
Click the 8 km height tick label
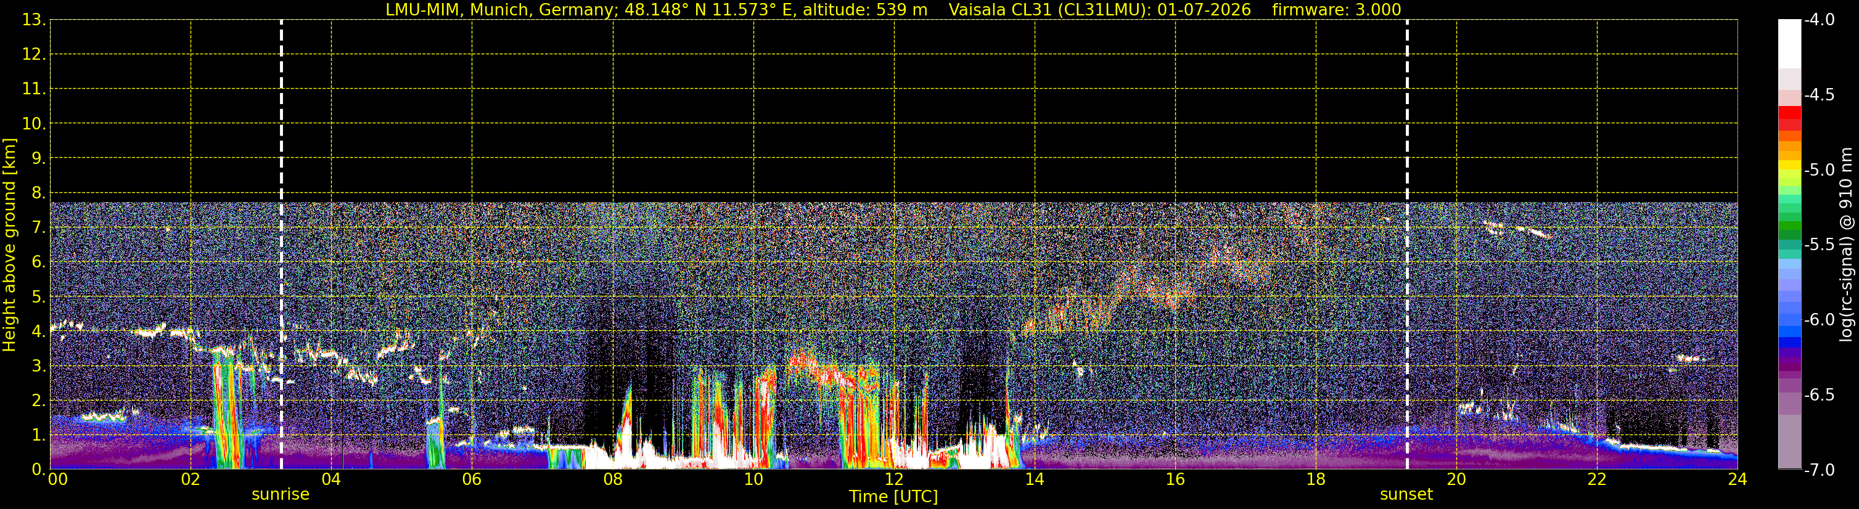pyautogui.click(x=38, y=192)
